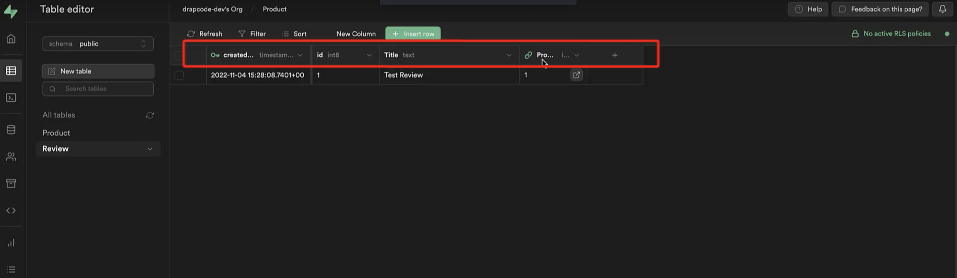Screen dimensions: 957x278
Task: Open foreign key reference icon in row
Action: pyautogui.click(x=576, y=75)
